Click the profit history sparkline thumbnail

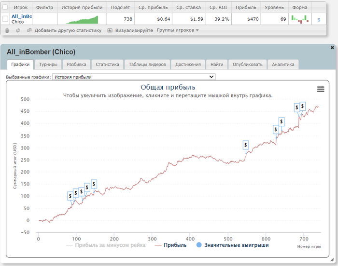(x=82, y=20)
